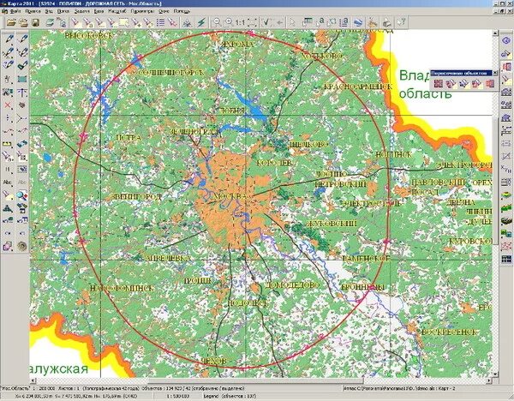Image resolution: width=514 pixels, height=401 pixels.
Task: Open the Помощь menu
Action: point(182,11)
